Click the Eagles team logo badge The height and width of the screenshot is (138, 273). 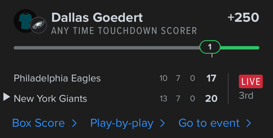(x=38, y=25)
